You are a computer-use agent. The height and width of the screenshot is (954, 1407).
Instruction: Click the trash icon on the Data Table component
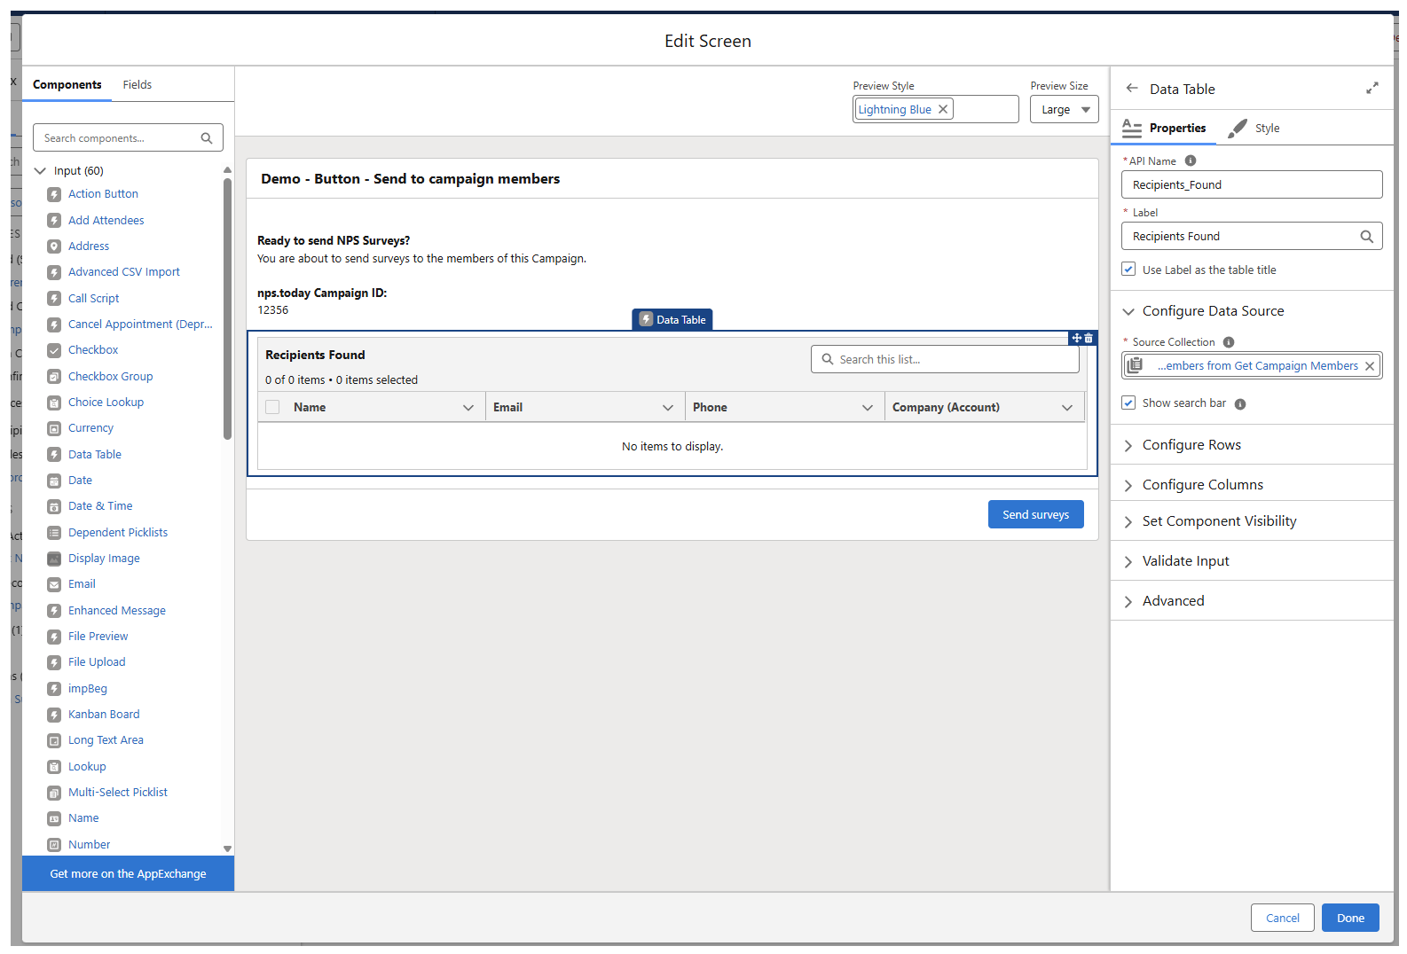(1089, 338)
